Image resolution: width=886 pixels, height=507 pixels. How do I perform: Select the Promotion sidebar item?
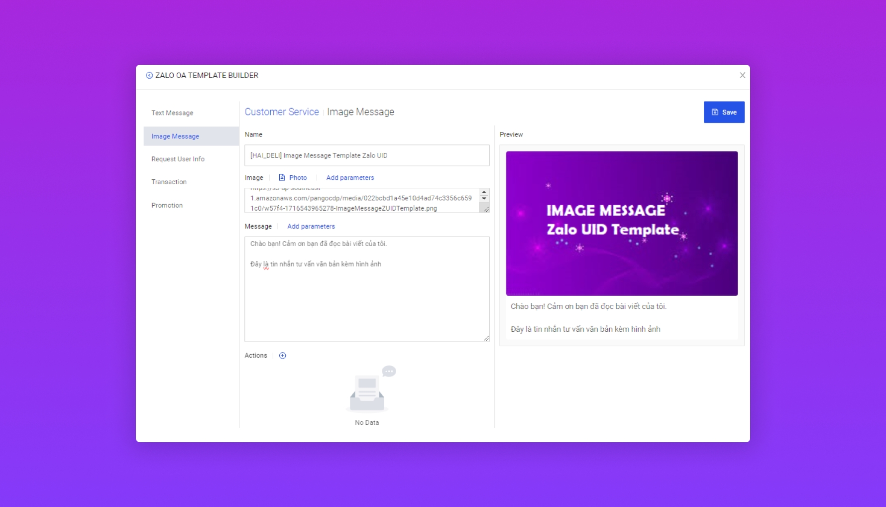[x=167, y=205]
